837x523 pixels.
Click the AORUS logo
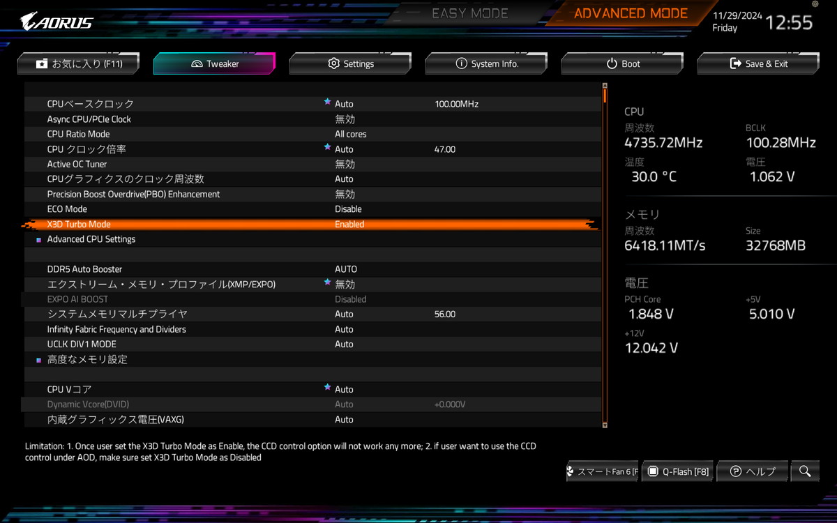click(56, 21)
